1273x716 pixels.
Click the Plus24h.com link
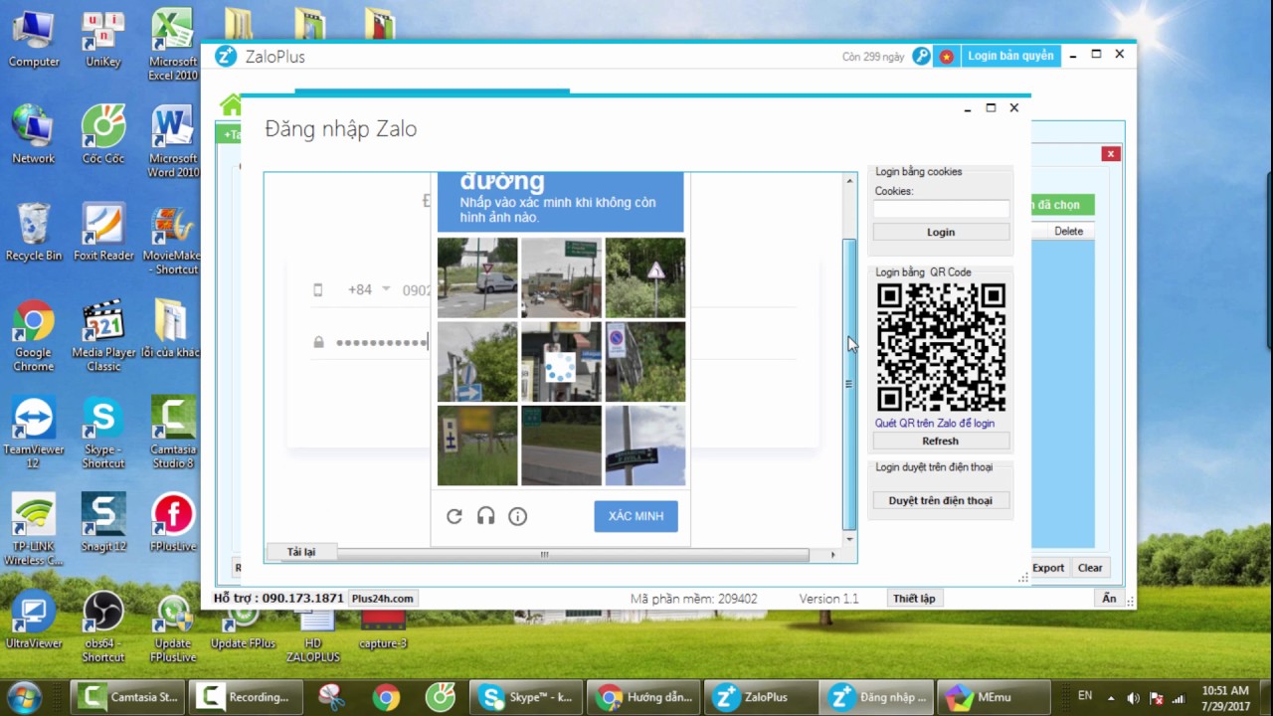pyautogui.click(x=382, y=599)
